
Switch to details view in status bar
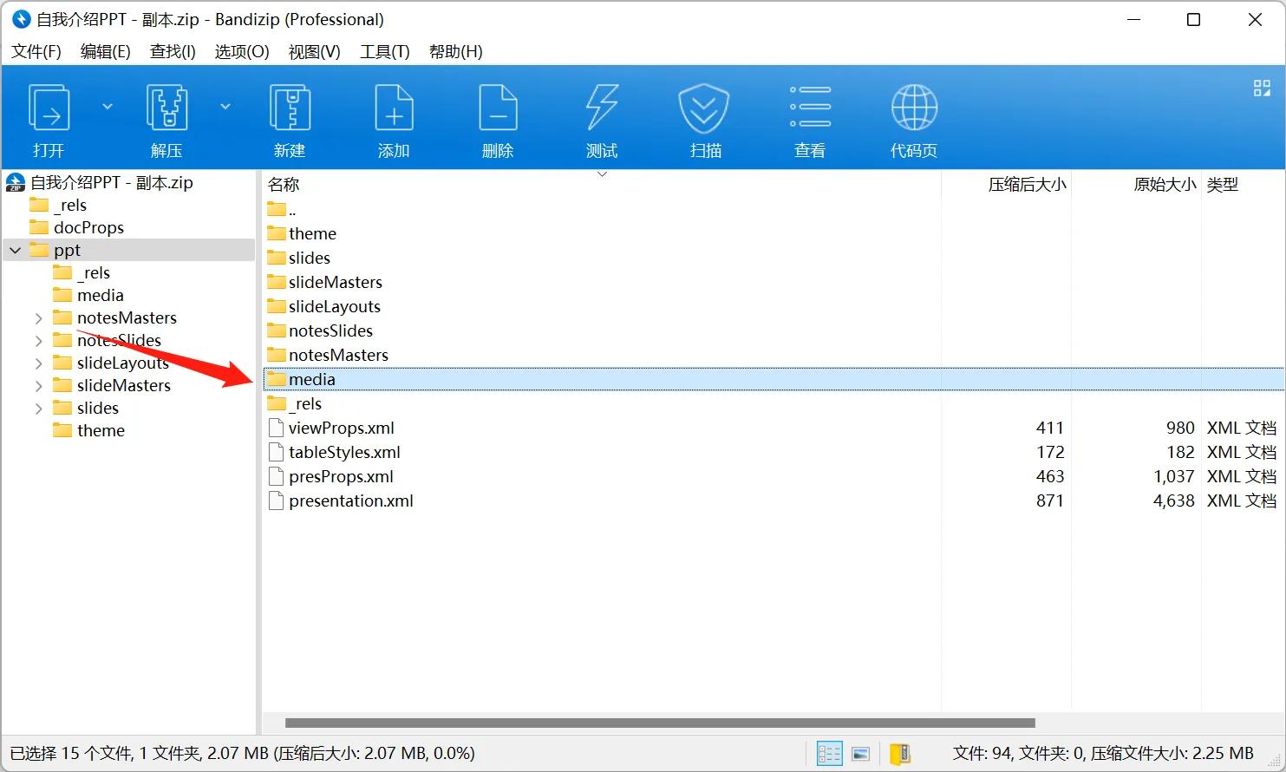[x=830, y=754]
